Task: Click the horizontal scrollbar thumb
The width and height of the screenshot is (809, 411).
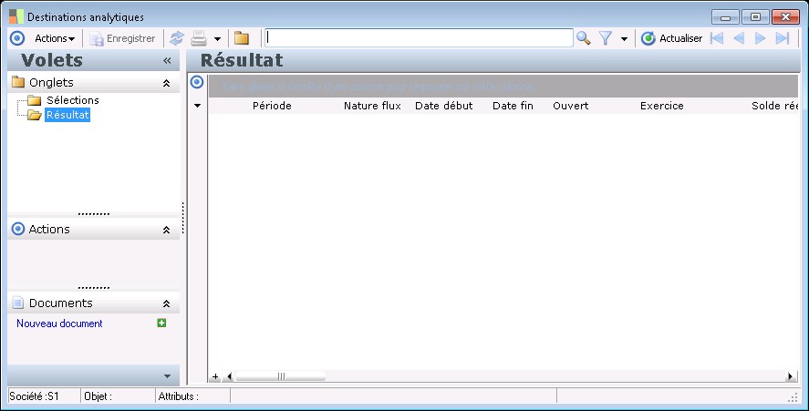Action: (281, 376)
